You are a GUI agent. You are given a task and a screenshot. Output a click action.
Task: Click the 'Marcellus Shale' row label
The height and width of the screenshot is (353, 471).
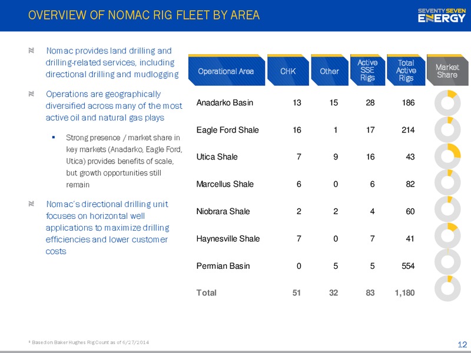225,184
